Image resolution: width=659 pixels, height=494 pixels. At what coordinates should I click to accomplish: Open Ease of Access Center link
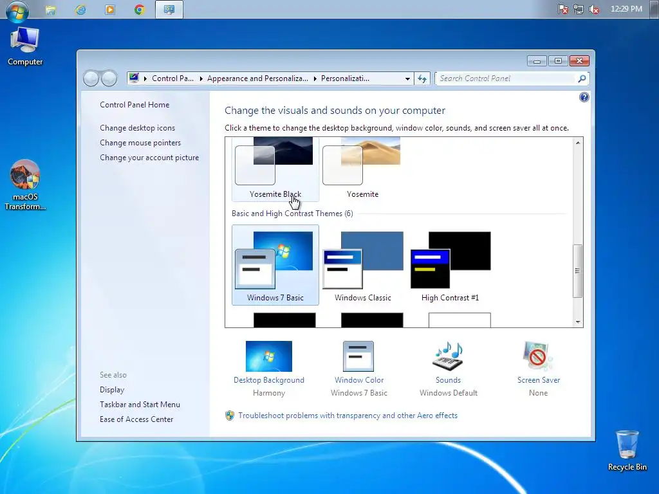(x=136, y=419)
